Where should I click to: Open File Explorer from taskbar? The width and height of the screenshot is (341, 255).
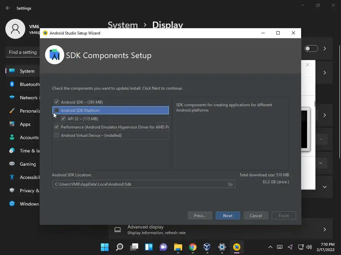point(178,247)
